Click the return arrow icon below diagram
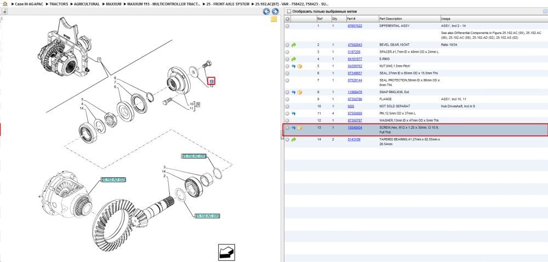This screenshot has width=548, height=262. (226, 252)
